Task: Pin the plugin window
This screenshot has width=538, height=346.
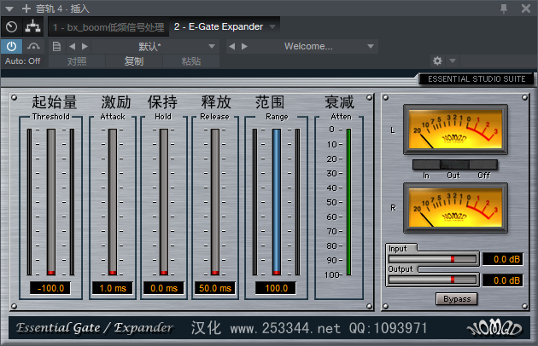Action: click(x=504, y=9)
